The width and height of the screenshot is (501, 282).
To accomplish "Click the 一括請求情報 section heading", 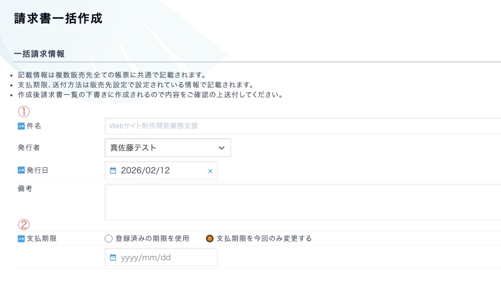I will point(39,54).
